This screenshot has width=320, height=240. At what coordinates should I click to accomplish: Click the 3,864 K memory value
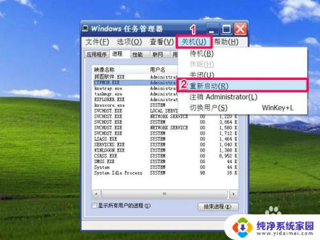[x=228, y=122]
